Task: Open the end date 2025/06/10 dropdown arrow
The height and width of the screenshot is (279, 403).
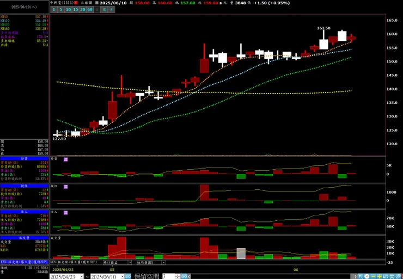Action: pos(123,276)
